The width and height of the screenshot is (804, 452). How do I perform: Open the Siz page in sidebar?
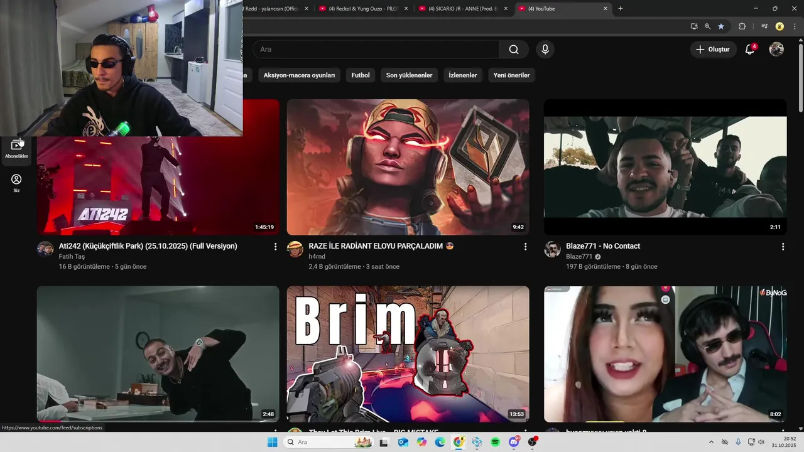16,183
